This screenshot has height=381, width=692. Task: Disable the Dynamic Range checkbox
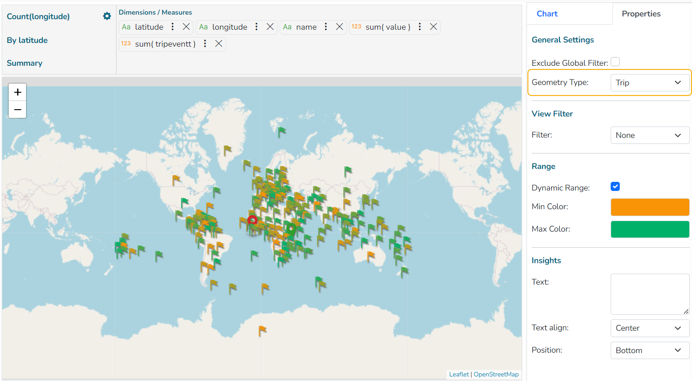(x=615, y=186)
